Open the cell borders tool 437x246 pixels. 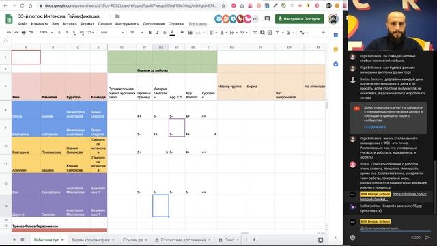click(x=191, y=33)
